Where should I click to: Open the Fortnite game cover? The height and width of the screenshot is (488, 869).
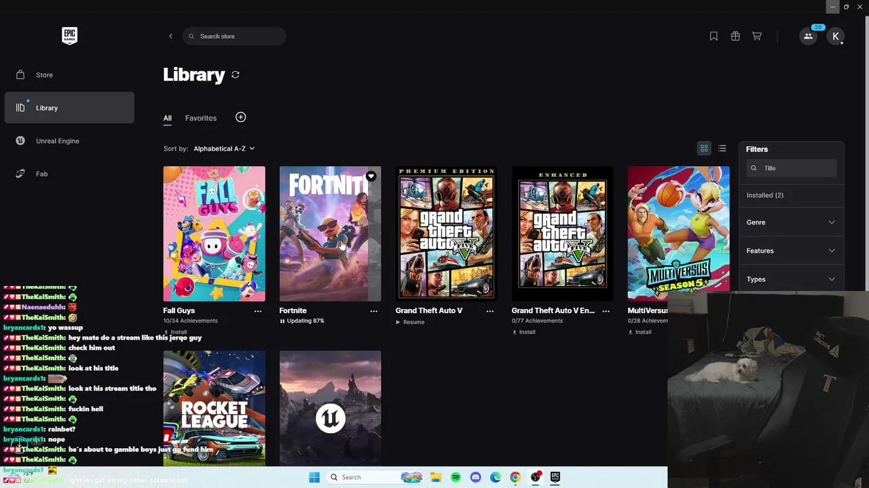click(x=331, y=234)
